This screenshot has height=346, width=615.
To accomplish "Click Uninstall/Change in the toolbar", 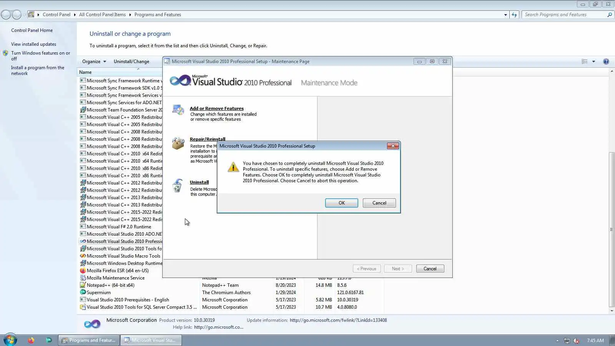I will (131, 62).
